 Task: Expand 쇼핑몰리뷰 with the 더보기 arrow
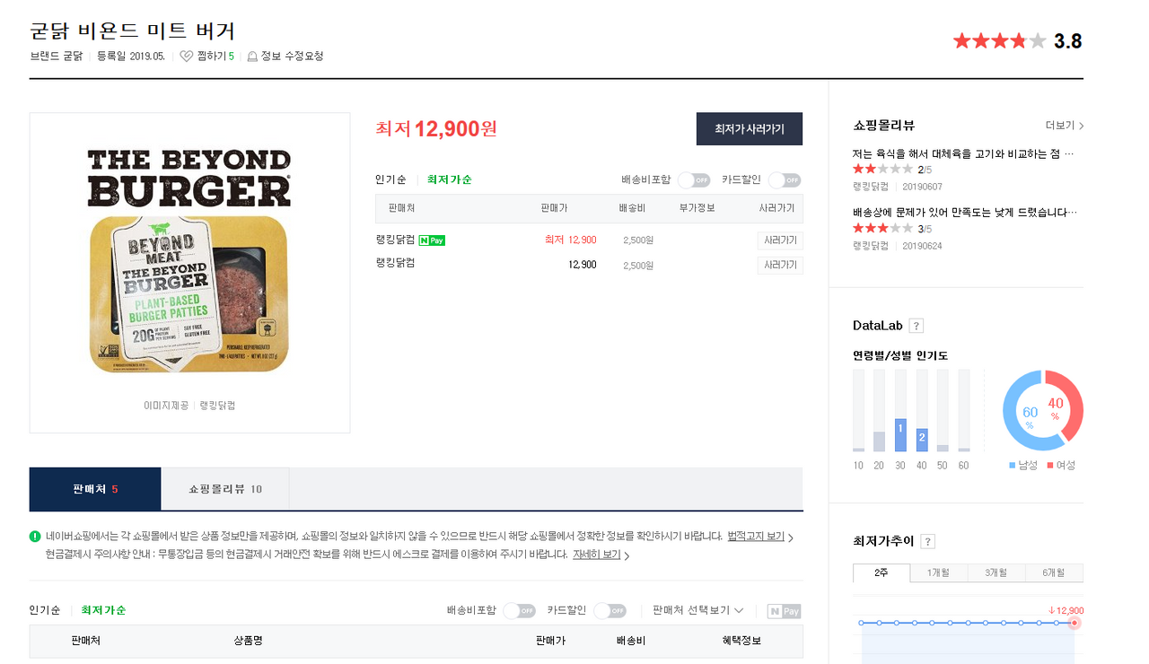point(1065,126)
